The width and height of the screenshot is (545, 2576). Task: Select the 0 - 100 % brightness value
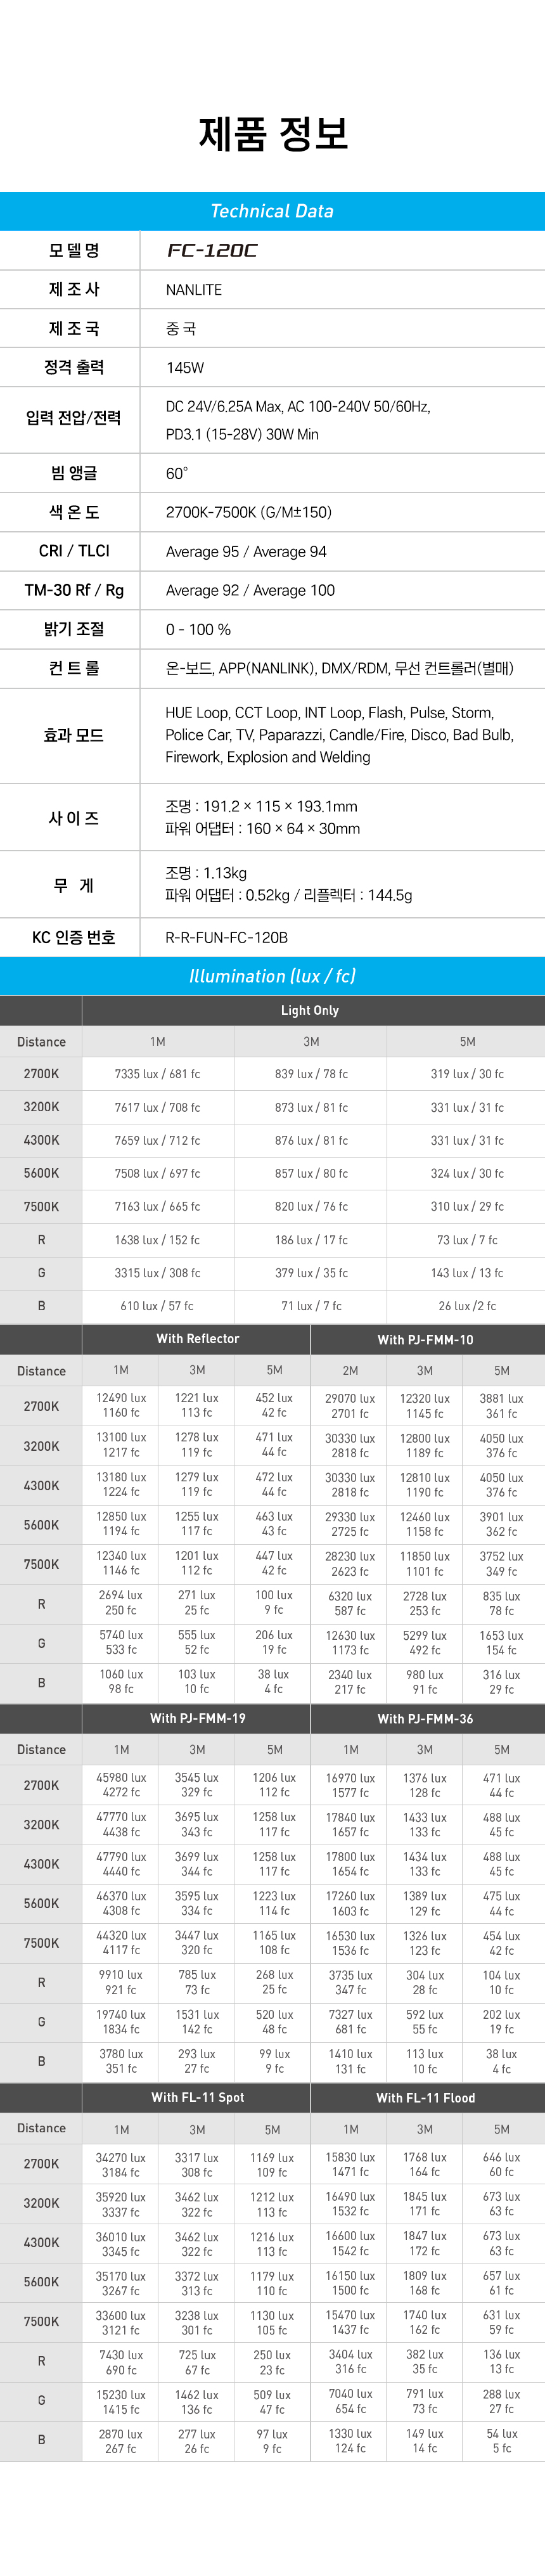pos(198,630)
